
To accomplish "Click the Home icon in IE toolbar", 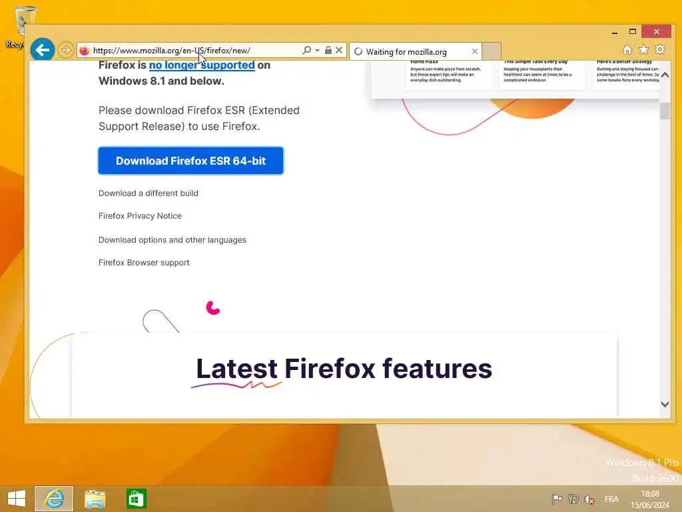I will click(627, 49).
